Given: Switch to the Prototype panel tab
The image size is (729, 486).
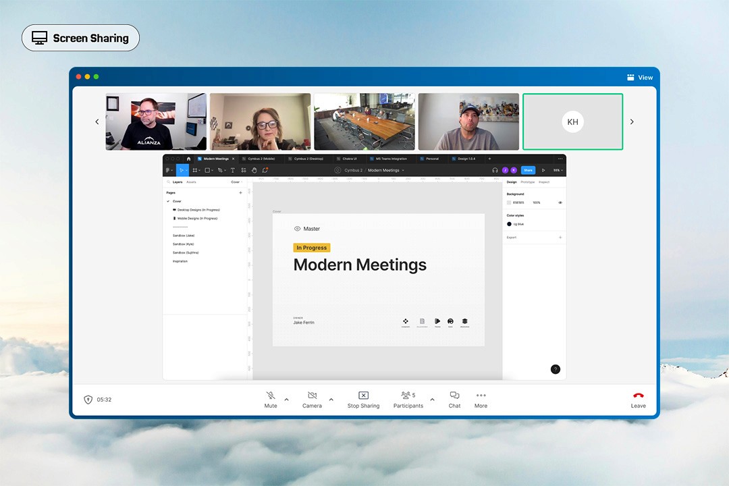Looking at the screenshot, I should click(x=527, y=182).
